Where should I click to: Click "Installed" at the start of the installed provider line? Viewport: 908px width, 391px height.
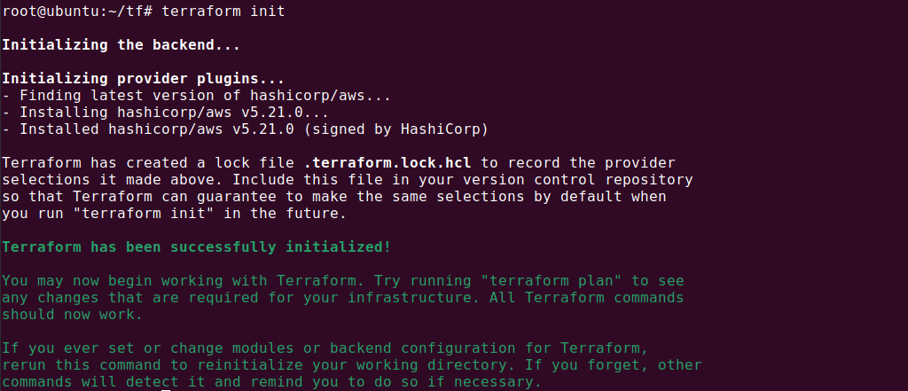[x=54, y=129]
